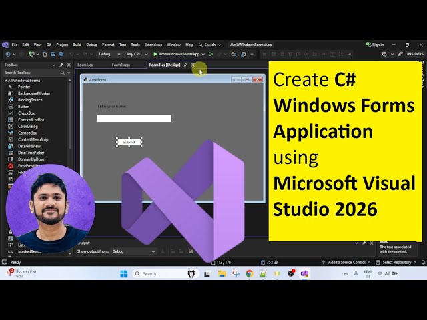
Task: Select DomainUpDown in the Toolbox
Action: [31, 159]
